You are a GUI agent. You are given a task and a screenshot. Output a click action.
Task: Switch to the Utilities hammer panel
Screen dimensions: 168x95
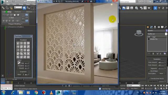(x=166, y=27)
